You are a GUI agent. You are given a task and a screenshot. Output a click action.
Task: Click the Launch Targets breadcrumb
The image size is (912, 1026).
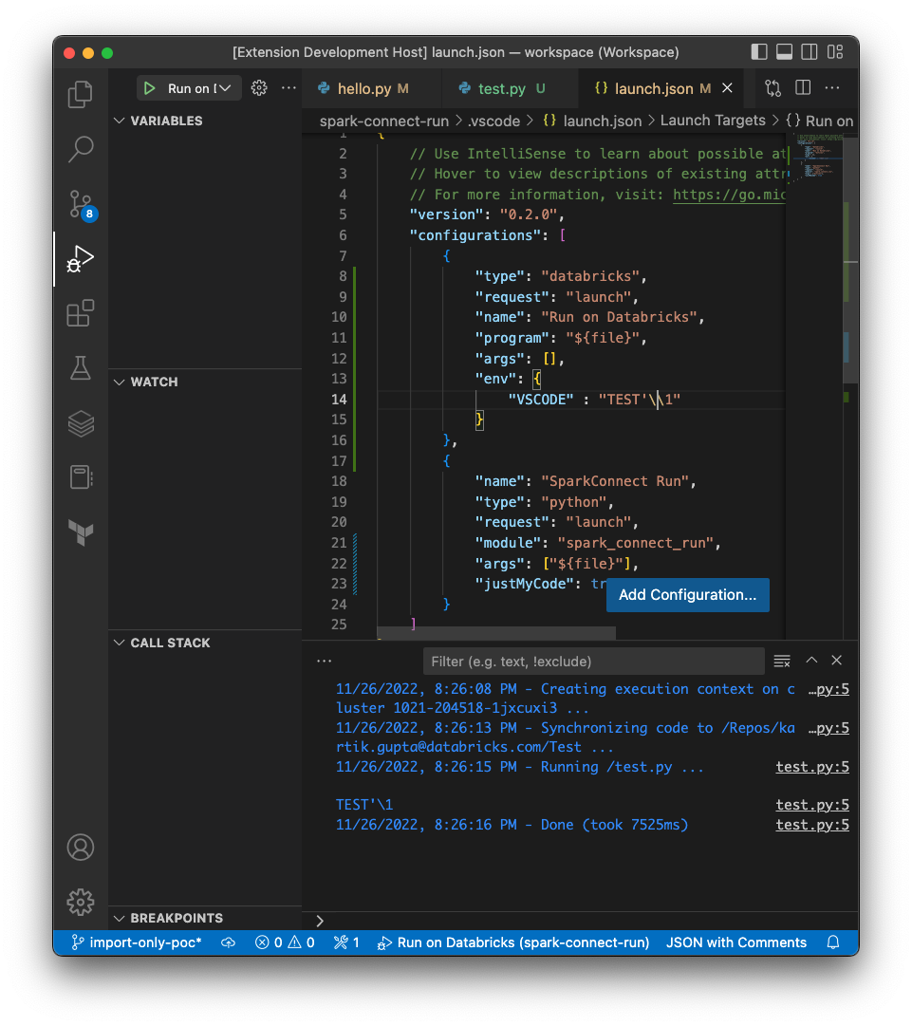click(x=713, y=121)
